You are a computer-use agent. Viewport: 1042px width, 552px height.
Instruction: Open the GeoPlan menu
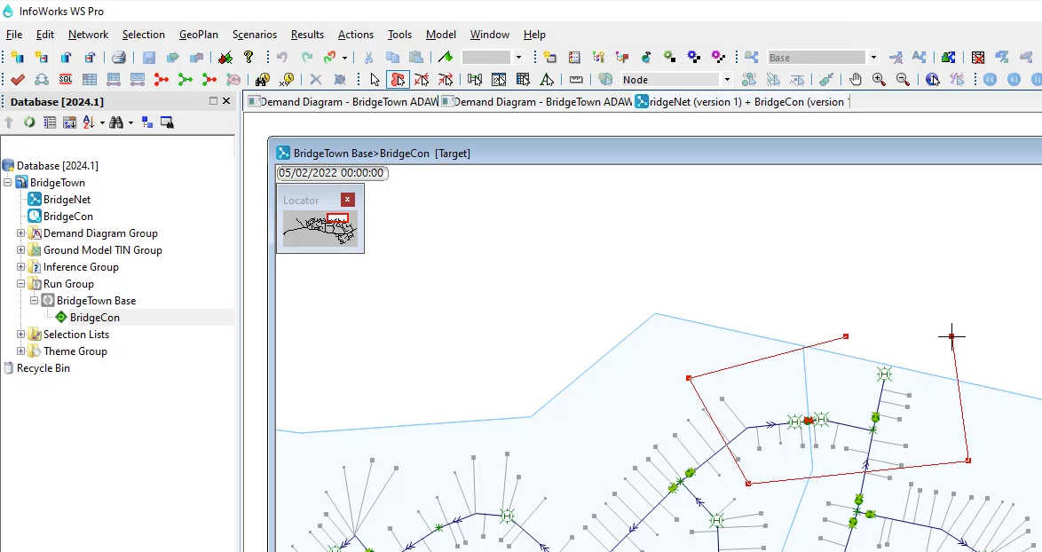(x=199, y=35)
